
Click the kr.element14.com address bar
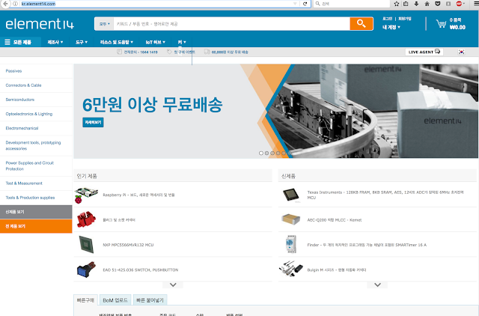coord(156,4)
